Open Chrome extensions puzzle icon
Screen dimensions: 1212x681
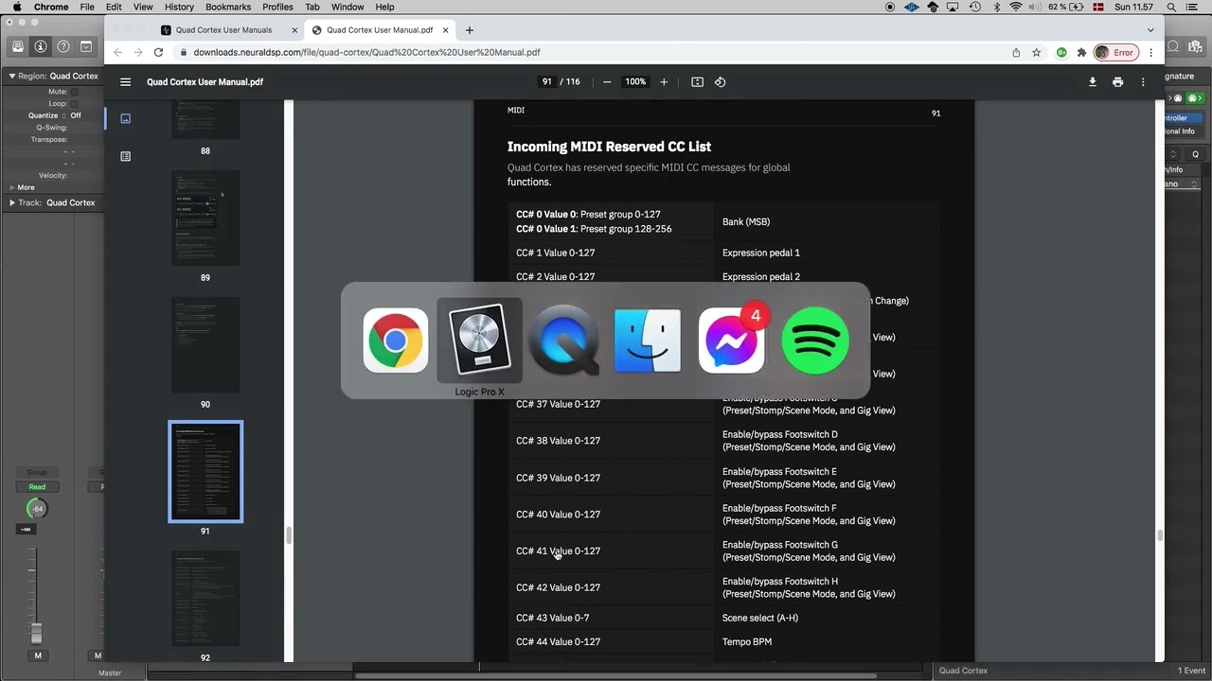click(1081, 53)
